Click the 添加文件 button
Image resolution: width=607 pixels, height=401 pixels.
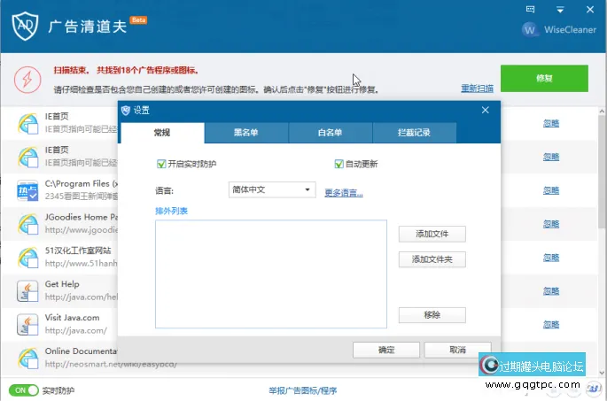click(432, 234)
